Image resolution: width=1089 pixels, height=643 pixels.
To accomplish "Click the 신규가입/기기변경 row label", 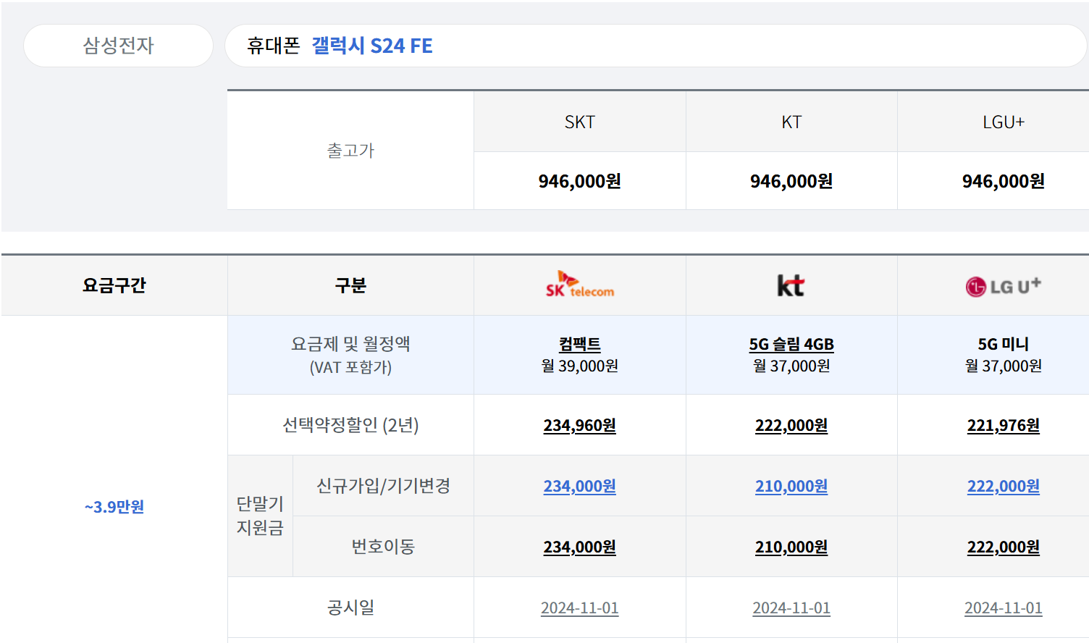I will (x=383, y=486).
